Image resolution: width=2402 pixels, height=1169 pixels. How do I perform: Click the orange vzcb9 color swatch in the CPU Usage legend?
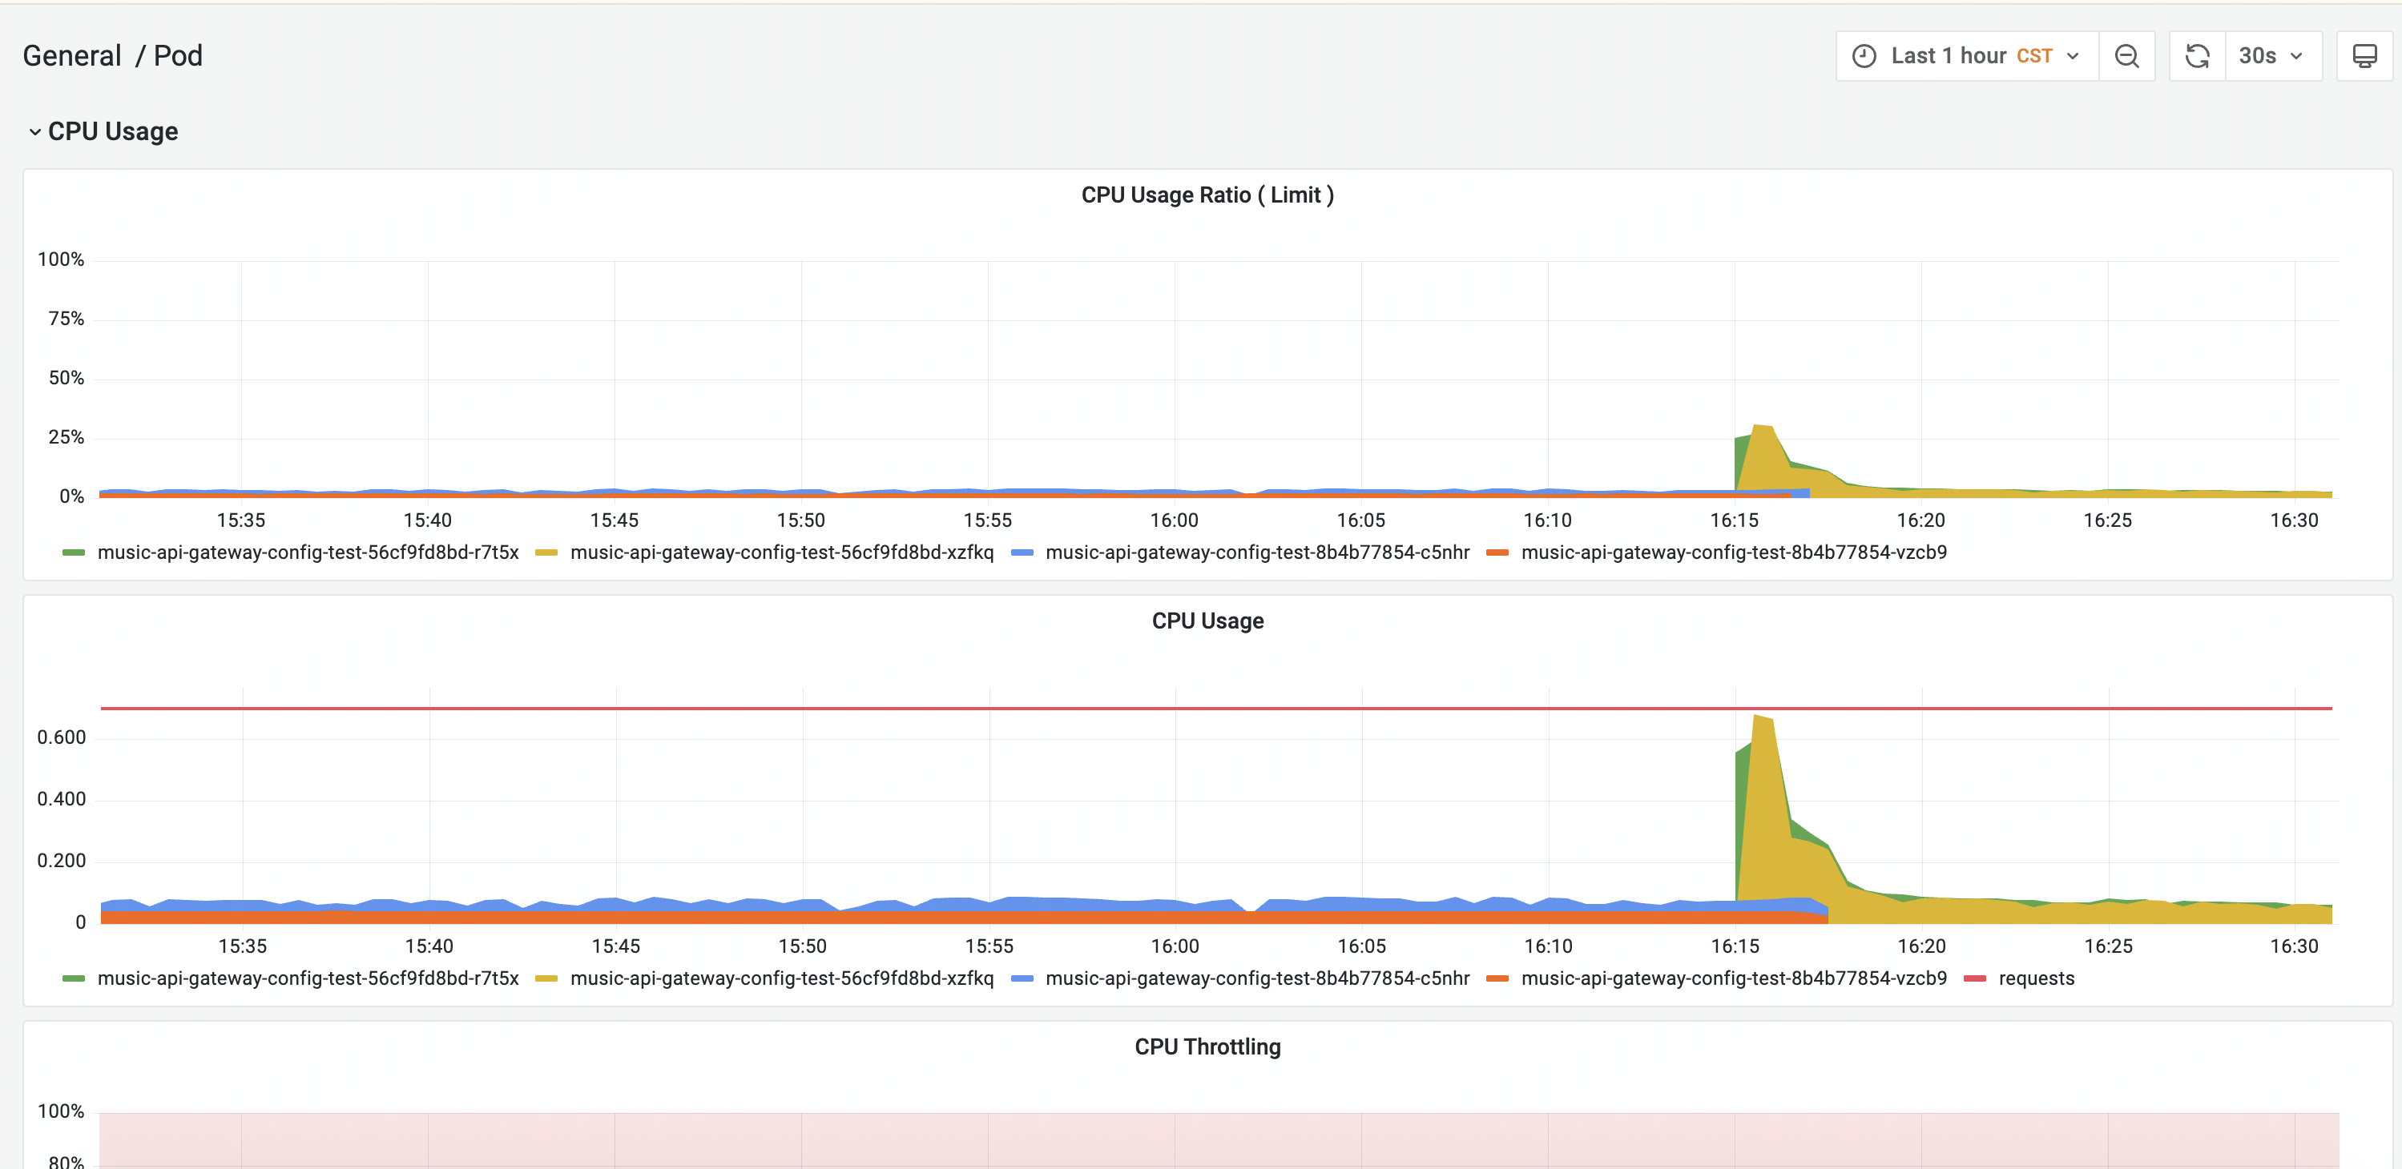point(1497,978)
